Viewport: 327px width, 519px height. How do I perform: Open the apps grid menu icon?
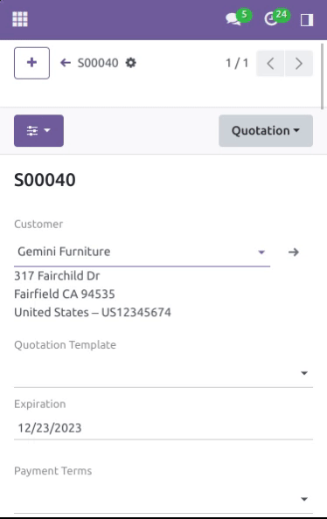[20, 19]
